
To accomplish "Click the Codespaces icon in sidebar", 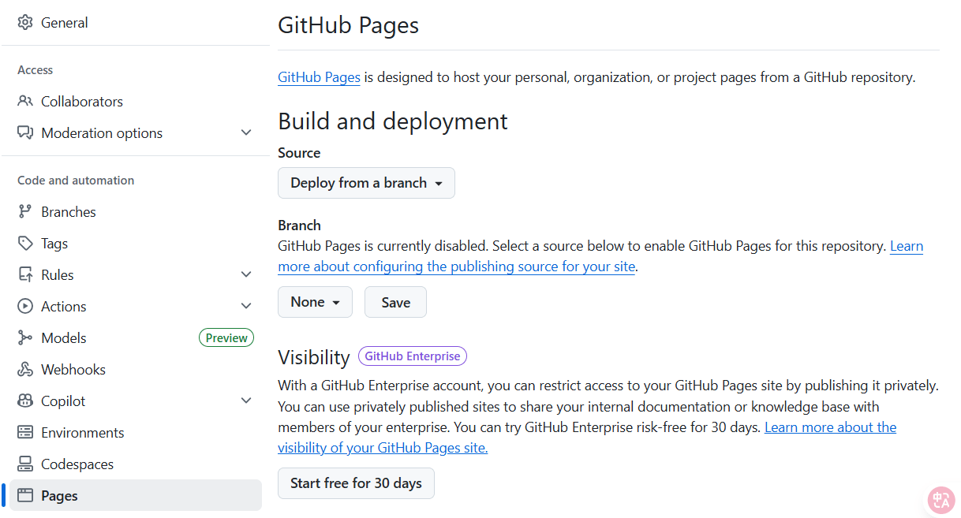I will 25,464.
